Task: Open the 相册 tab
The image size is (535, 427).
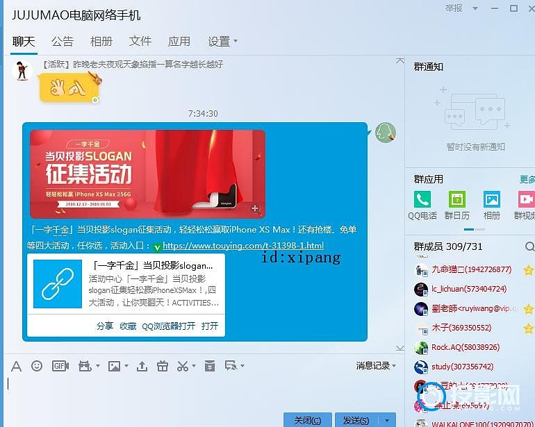Action: [x=101, y=42]
